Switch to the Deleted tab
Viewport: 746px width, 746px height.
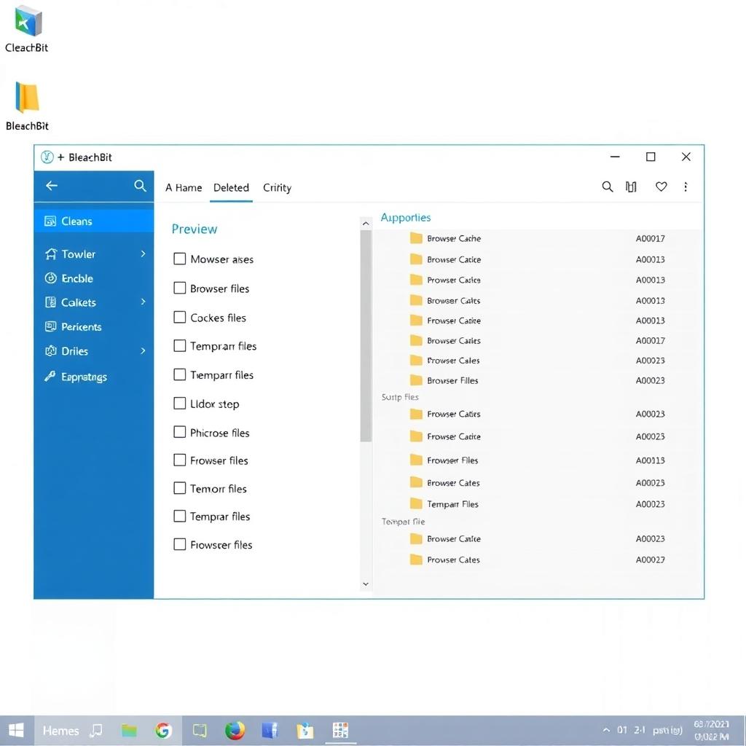click(231, 187)
